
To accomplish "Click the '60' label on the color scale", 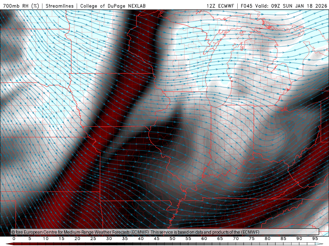I will (x=204, y=239).
